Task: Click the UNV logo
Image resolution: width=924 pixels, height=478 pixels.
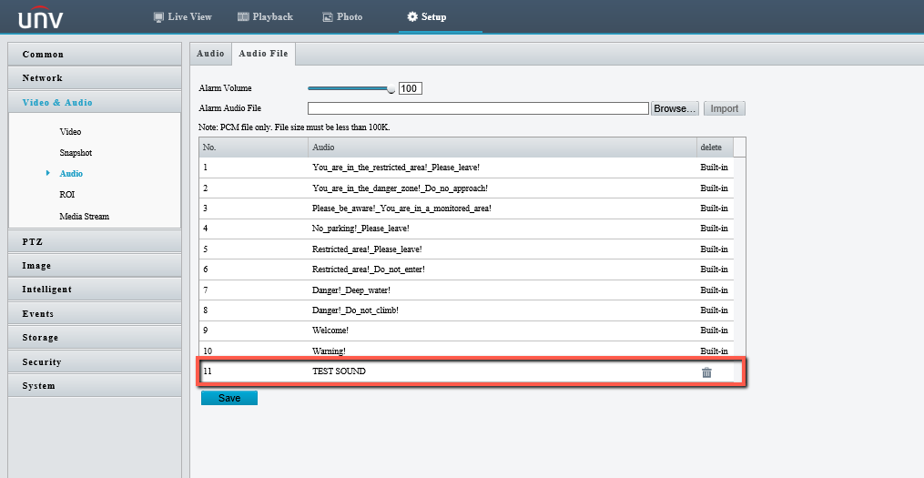Action: coord(40,17)
